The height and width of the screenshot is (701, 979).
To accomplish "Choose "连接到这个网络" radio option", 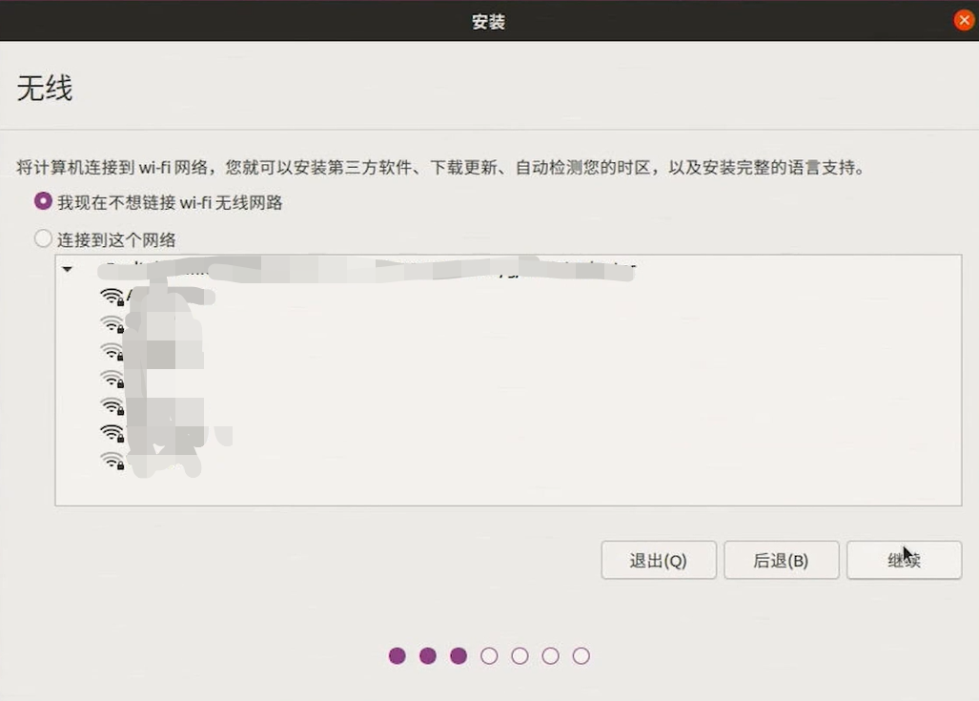I will [x=43, y=238].
